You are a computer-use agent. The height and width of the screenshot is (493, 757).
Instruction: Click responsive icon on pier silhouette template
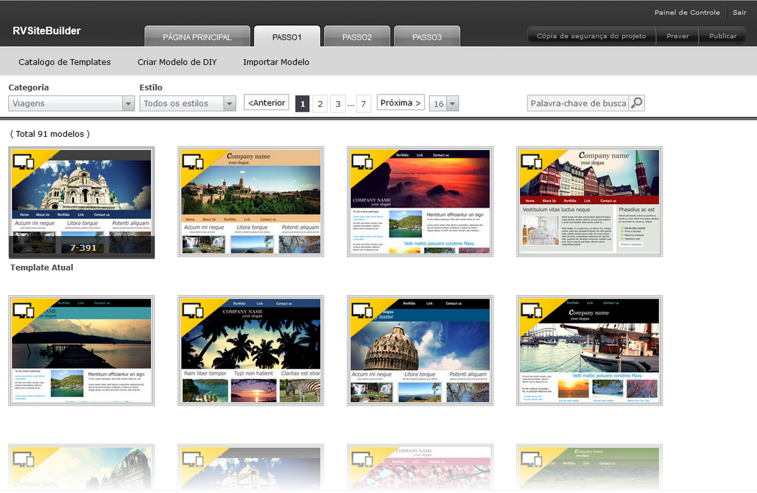(x=23, y=310)
